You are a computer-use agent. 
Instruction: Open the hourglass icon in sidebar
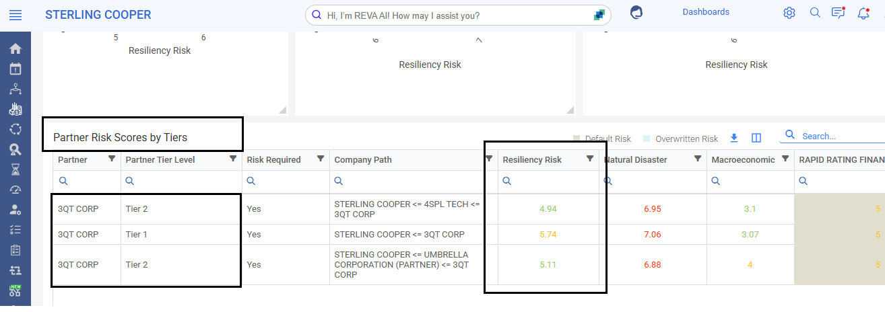pyautogui.click(x=15, y=169)
